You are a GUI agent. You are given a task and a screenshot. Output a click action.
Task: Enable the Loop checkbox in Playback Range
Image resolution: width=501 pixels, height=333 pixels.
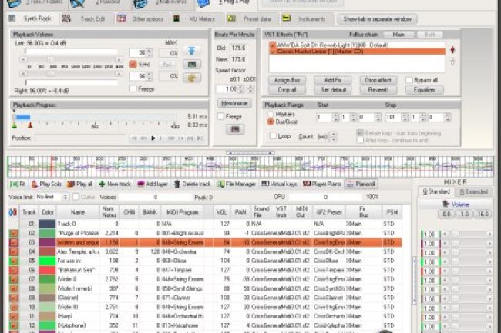pyautogui.click(x=273, y=136)
